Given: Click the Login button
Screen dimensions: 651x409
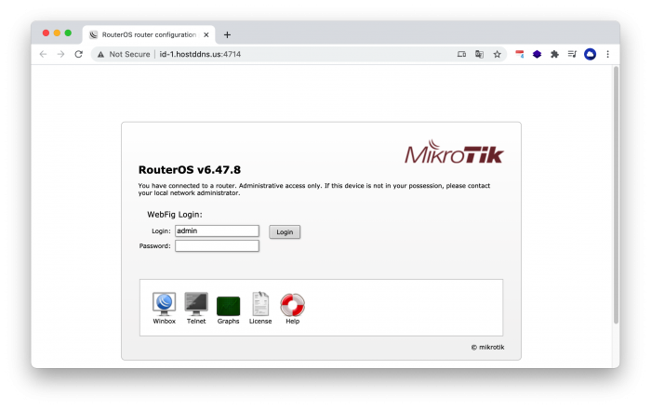Looking at the screenshot, I should (285, 231).
